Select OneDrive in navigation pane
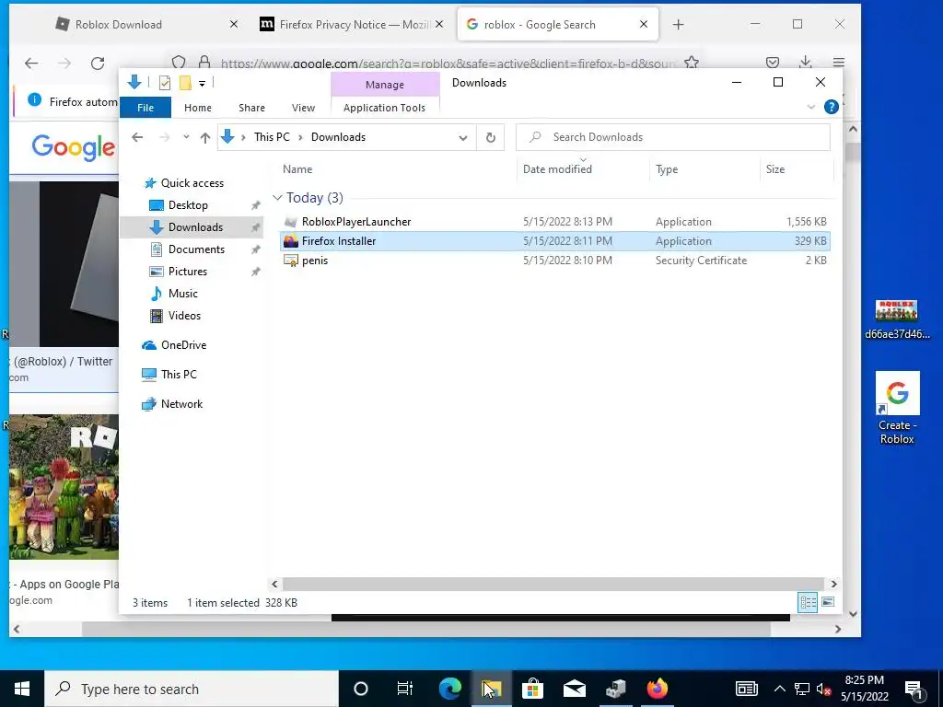Image resolution: width=943 pixels, height=707 pixels. coord(183,345)
